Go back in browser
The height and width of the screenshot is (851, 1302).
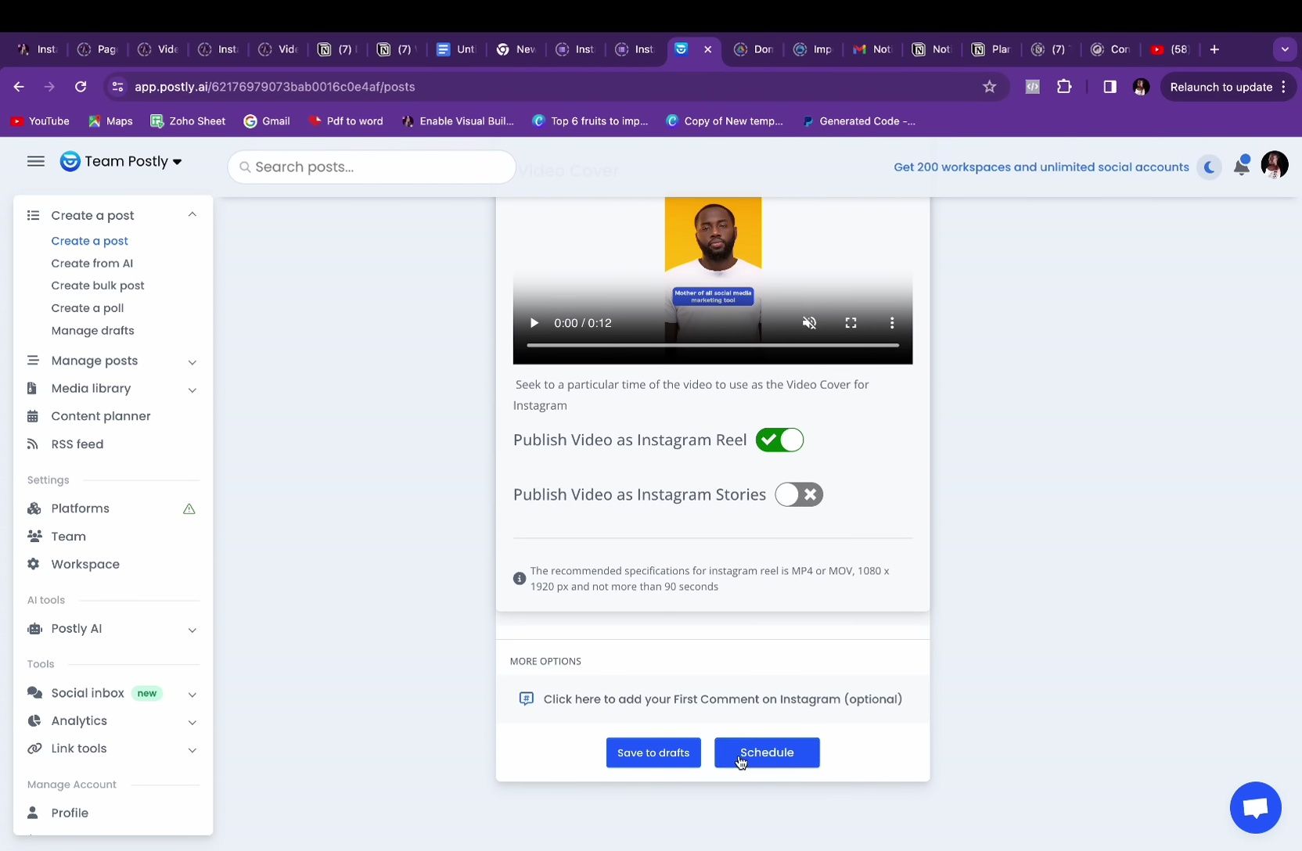(19, 87)
